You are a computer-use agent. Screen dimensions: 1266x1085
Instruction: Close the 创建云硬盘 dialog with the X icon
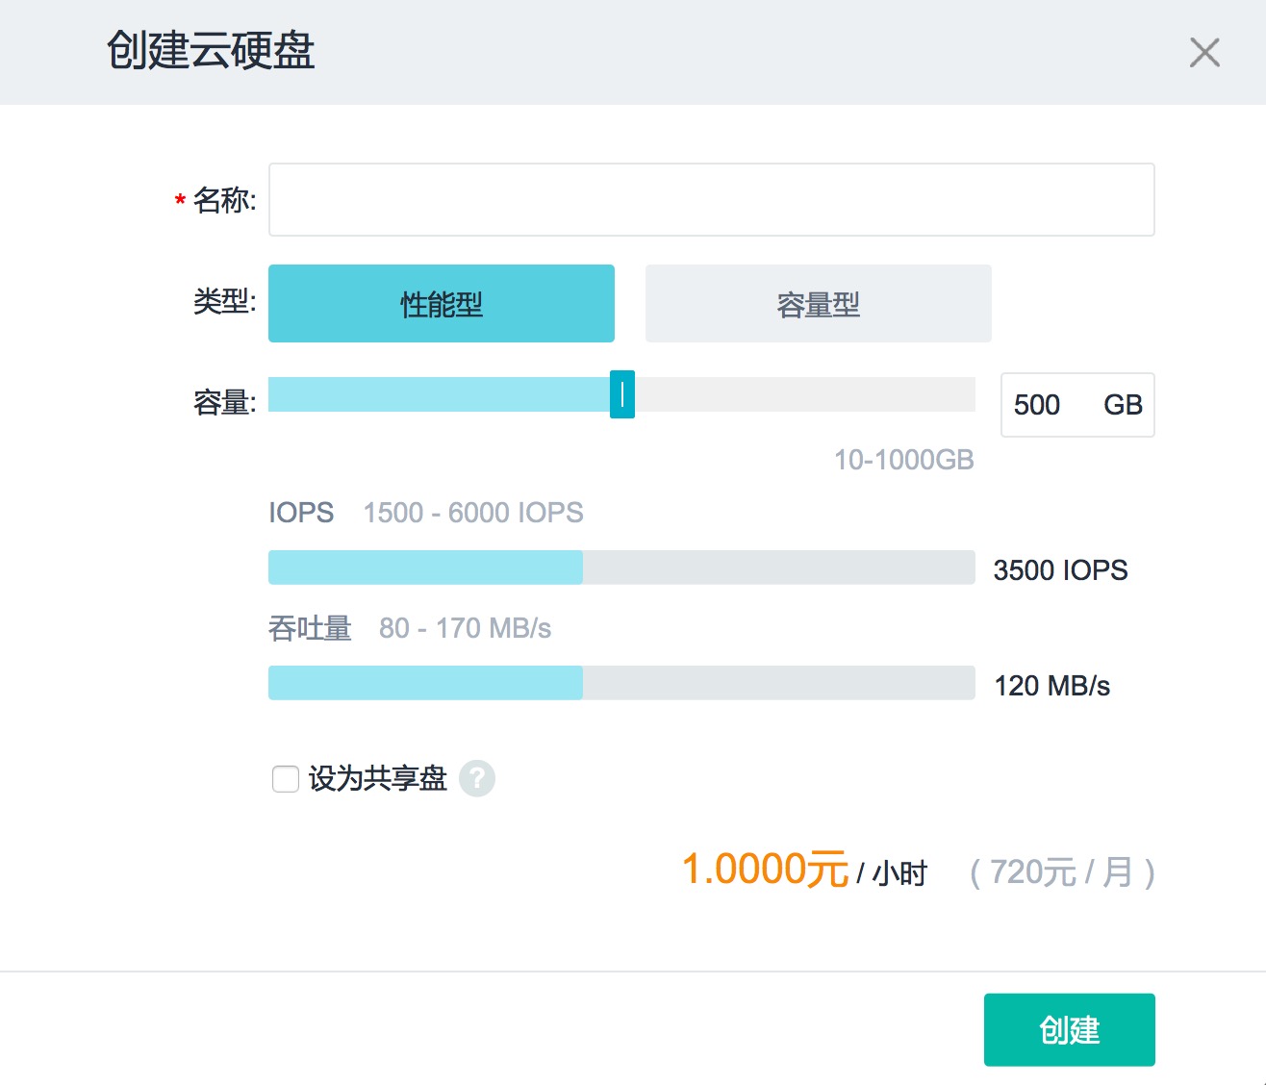coord(1204,52)
